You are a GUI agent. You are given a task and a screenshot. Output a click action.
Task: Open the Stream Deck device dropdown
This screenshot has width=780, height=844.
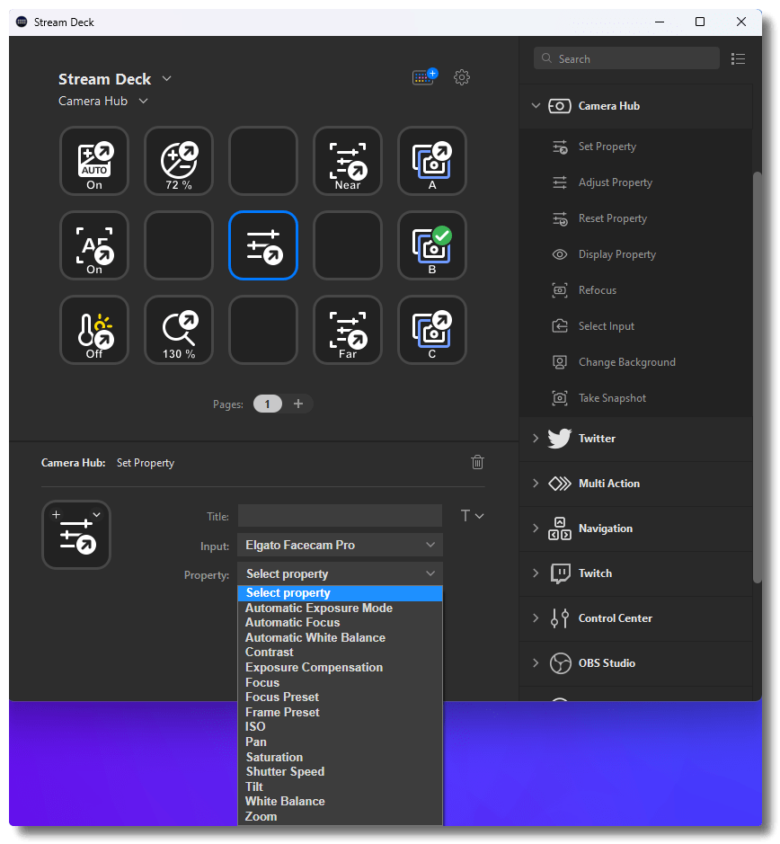click(x=166, y=78)
